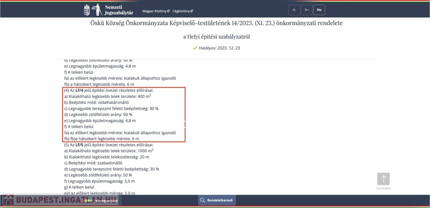The width and height of the screenshot is (430, 208).
Task: Open the Jelmagyarázat legend tab
Action: pos(105,201)
